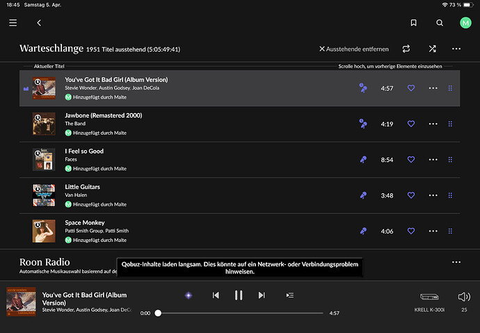The height and width of the screenshot is (333, 480).
Task: Go back with the left chevron arrow
Action: pos(39,23)
